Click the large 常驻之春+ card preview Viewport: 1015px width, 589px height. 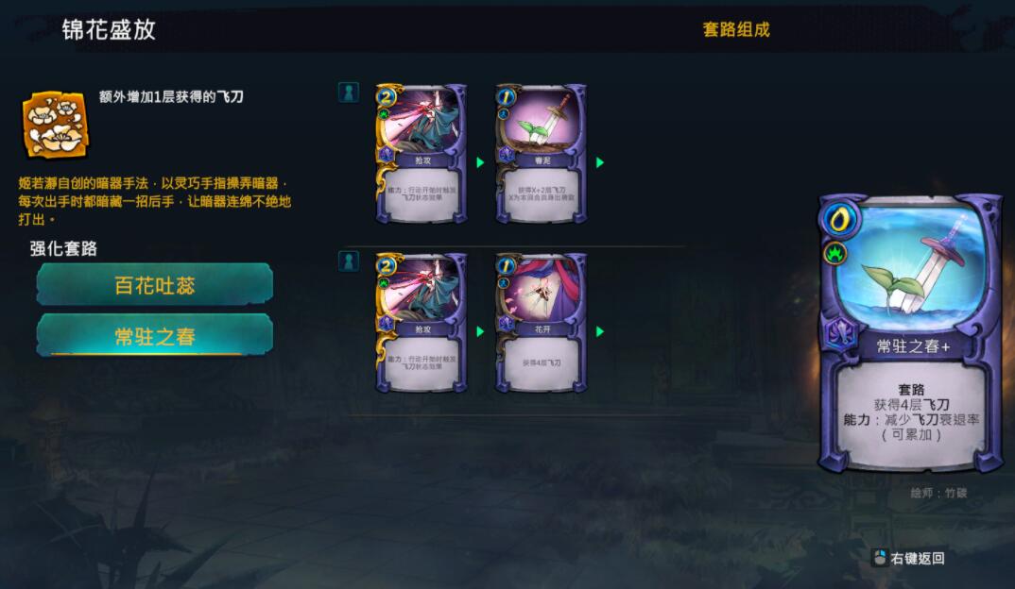point(909,333)
